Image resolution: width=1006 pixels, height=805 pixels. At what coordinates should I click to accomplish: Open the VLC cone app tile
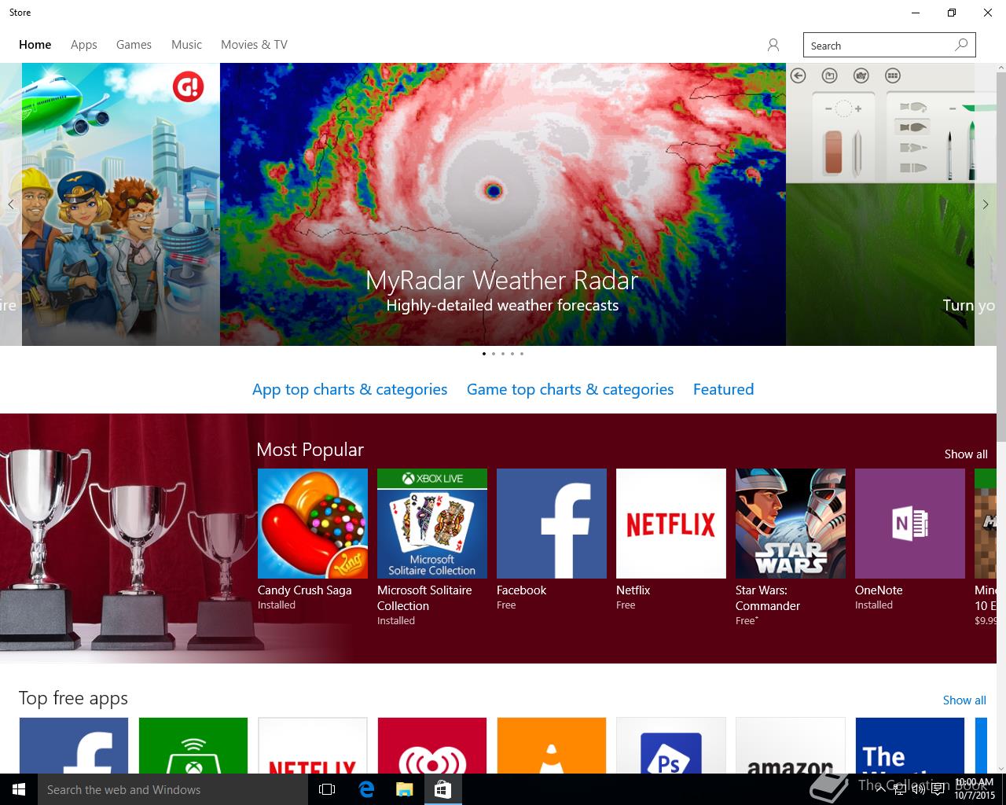(552, 745)
